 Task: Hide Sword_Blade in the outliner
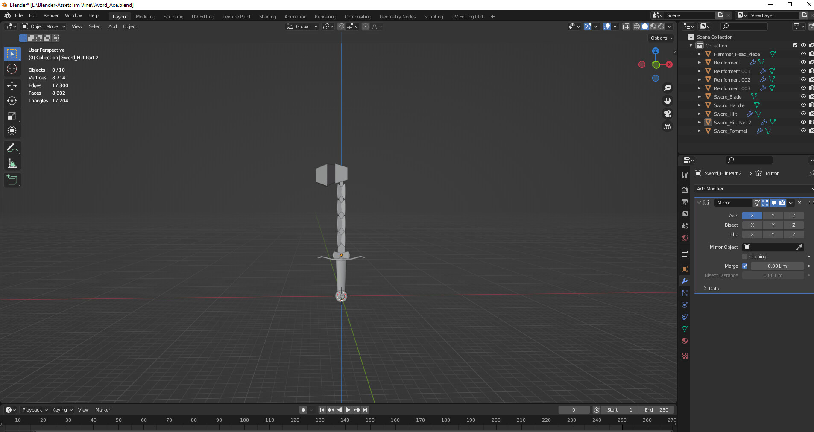tap(803, 97)
